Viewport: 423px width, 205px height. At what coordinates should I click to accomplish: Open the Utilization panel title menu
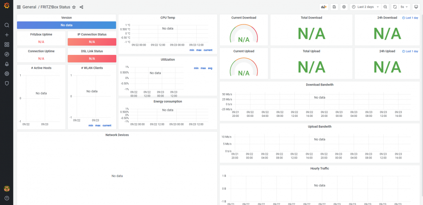click(168, 59)
